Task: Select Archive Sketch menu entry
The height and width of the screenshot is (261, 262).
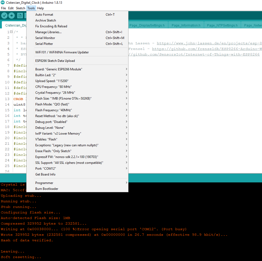Action: tap(77, 20)
